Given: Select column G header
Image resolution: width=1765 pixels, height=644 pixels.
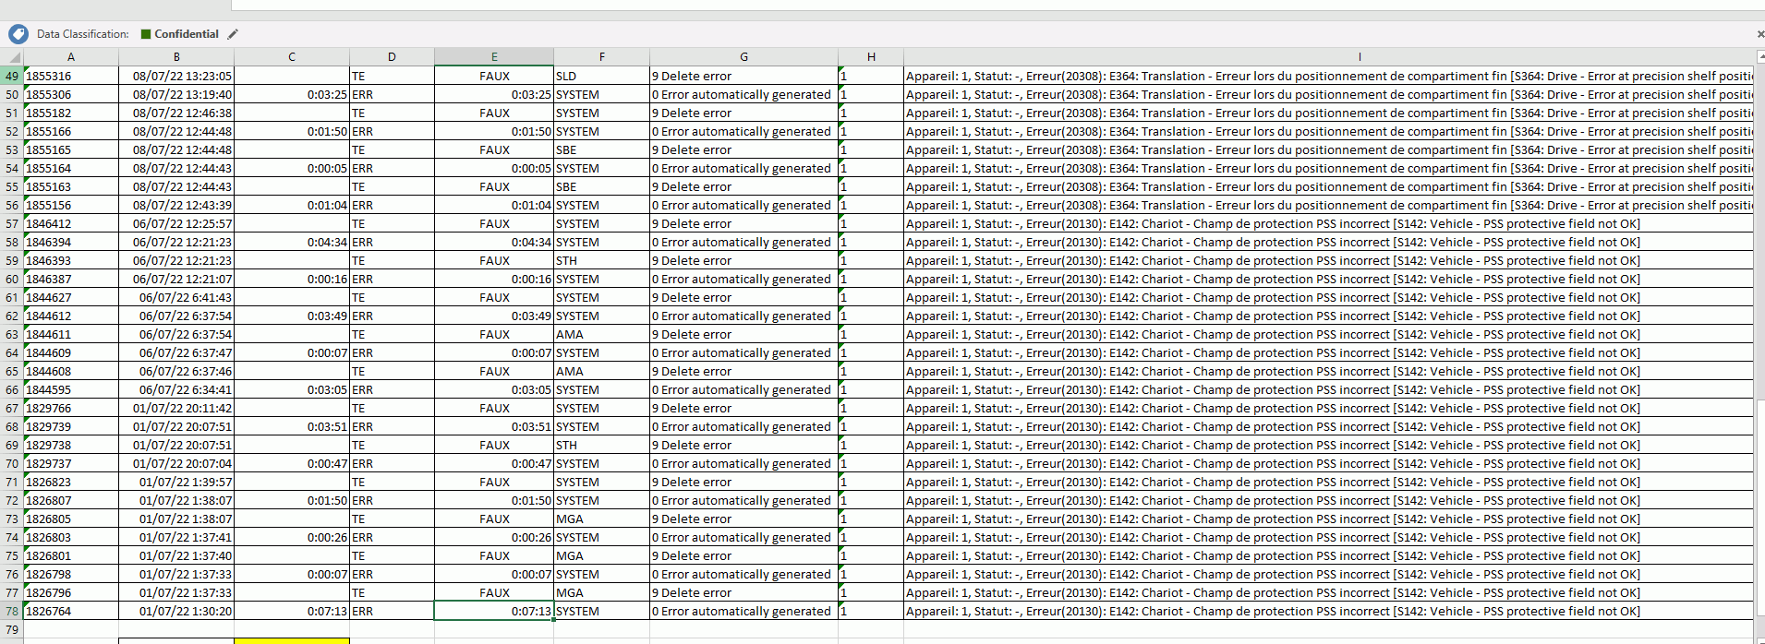Looking at the screenshot, I should [744, 57].
